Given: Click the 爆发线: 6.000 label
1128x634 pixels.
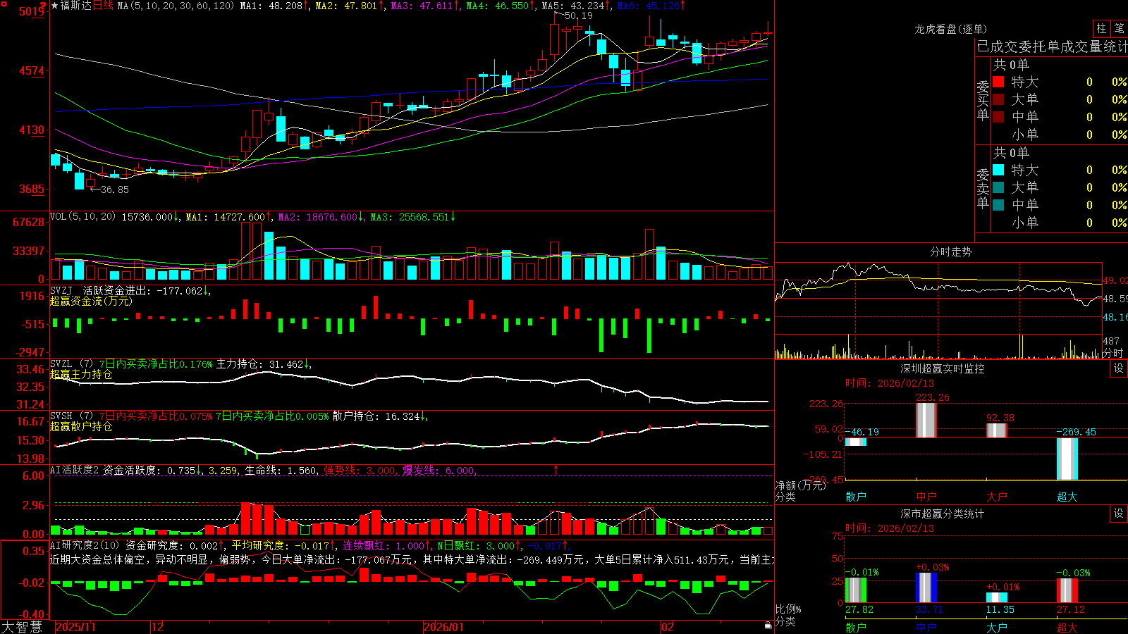Looking at the screenshot, I should point(440,470).
